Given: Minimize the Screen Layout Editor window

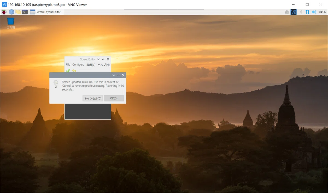Looking at the screenshot, I should click(x=98, y=59).
